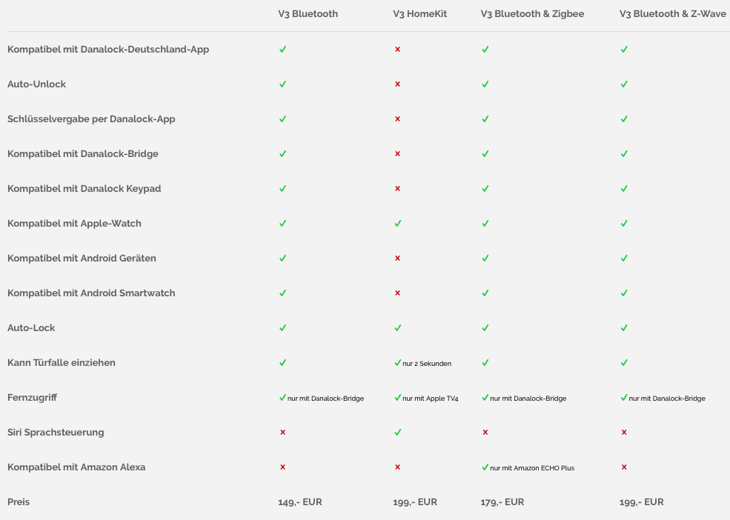Click the 149,- EUR price
The width and height of the screenshot is (730, 520).
pyautogui.click(x=299, y=502)
